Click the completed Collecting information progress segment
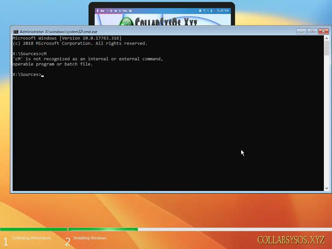The height and width of the screenshot is (249, 332). [34, 230]
